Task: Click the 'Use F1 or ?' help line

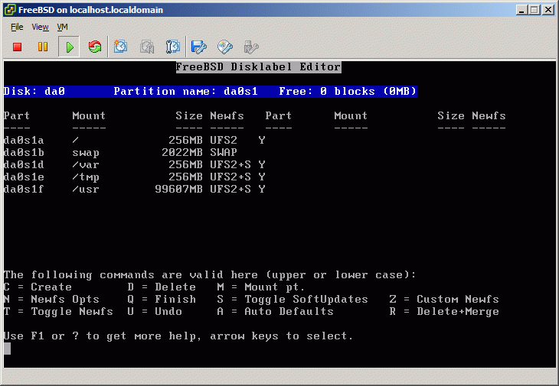Action: point(178,336)
